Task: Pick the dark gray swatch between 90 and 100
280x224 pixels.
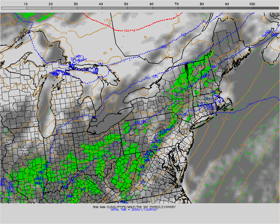Action: click(241, 8)
